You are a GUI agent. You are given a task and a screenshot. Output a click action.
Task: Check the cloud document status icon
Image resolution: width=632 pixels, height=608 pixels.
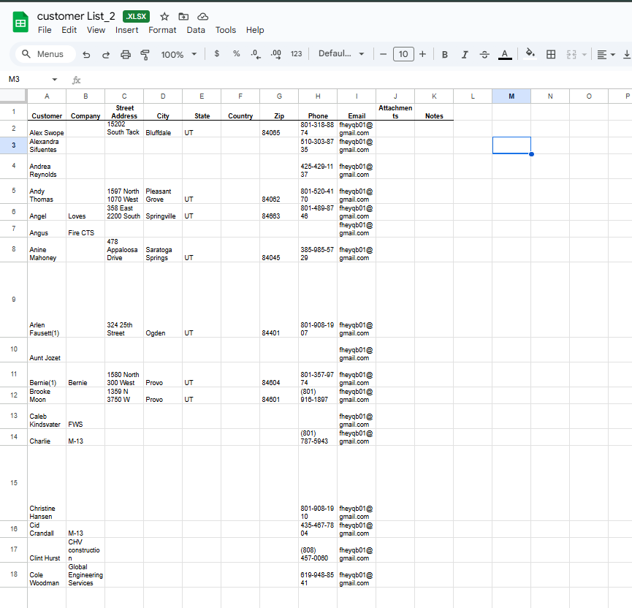coord(203,16)
